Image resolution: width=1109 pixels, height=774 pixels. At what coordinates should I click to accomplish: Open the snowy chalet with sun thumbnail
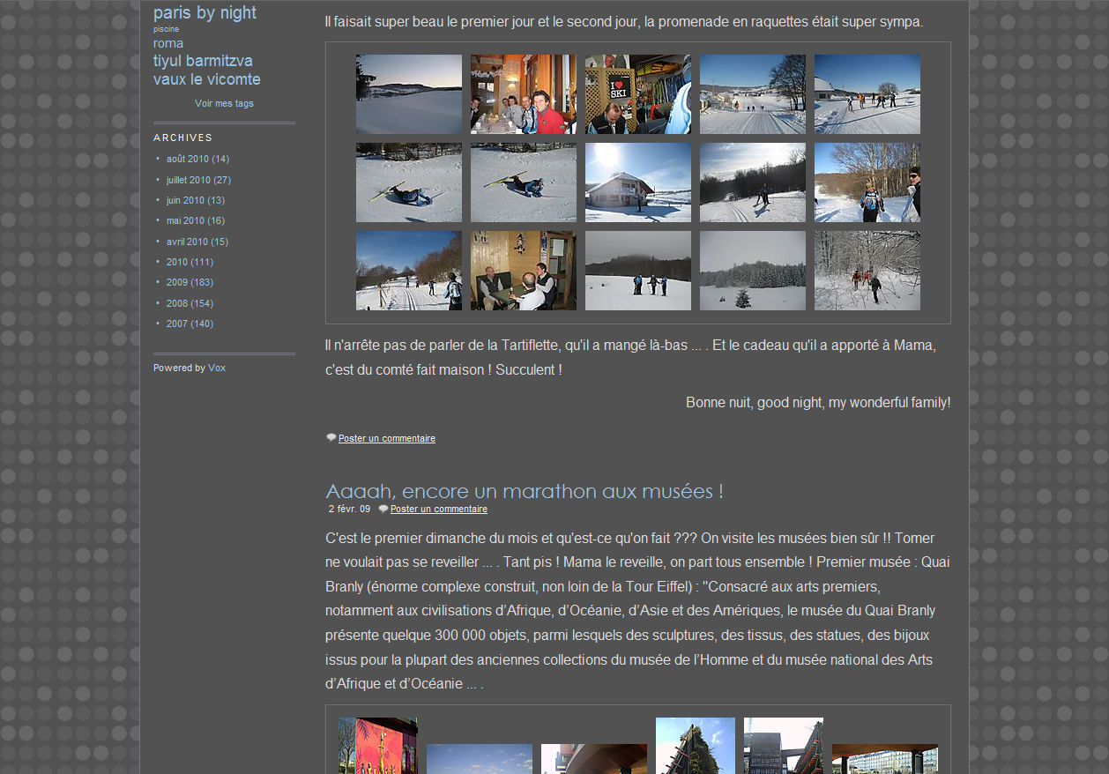[637, 182]
